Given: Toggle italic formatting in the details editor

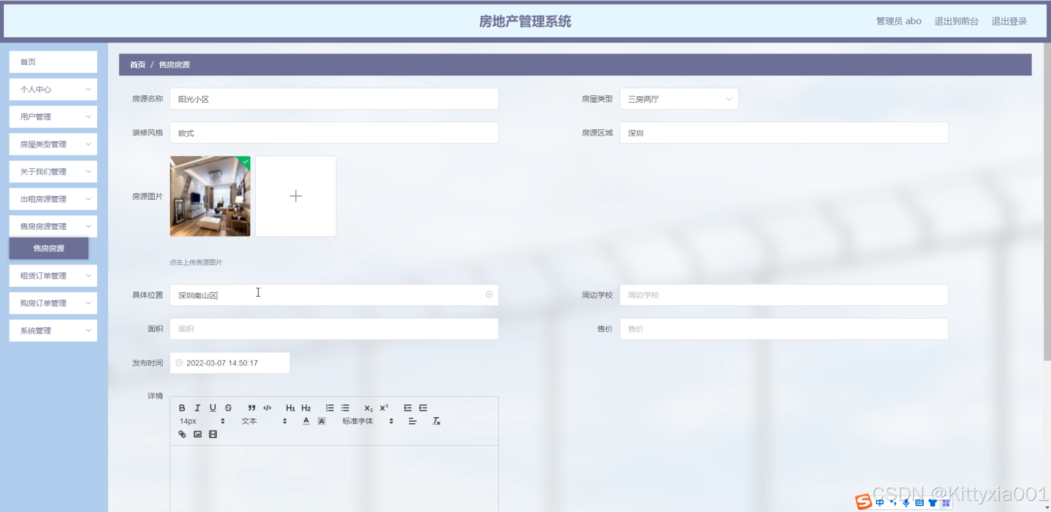Looking at the screenshot, I should tap(197, 408).
